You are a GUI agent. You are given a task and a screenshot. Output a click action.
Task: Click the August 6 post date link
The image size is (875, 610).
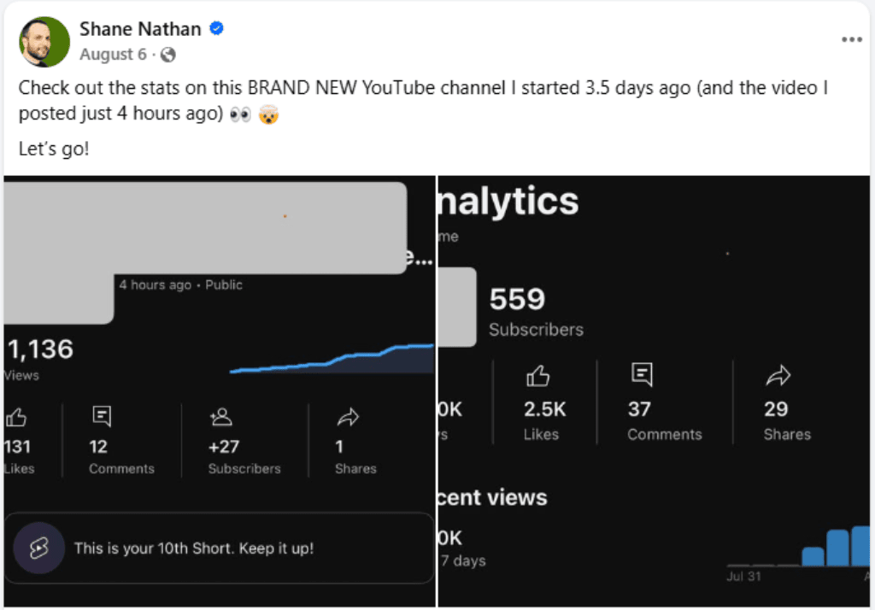tap(113, 55)
